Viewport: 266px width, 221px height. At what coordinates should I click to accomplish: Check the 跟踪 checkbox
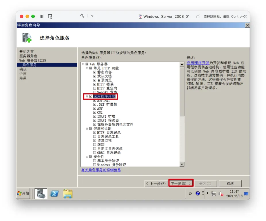pyautogui.click(x=95, y=145)
